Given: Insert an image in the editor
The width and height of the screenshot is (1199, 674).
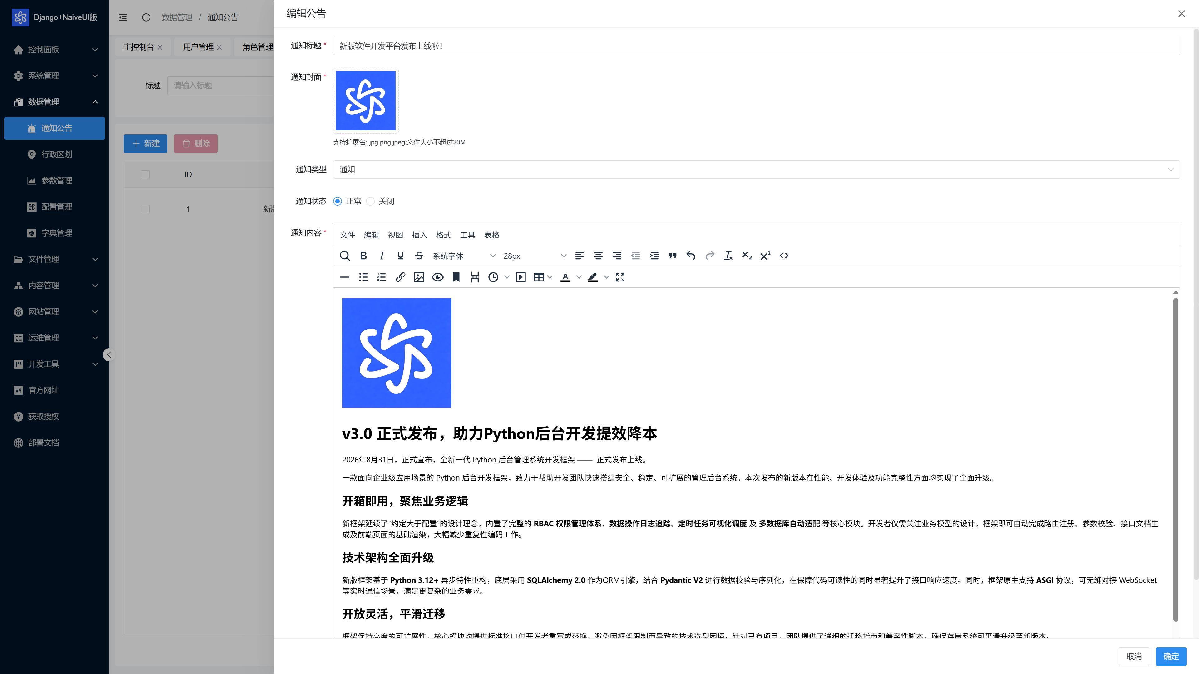Looking at the screenshot, I should (x=419, y=277).
